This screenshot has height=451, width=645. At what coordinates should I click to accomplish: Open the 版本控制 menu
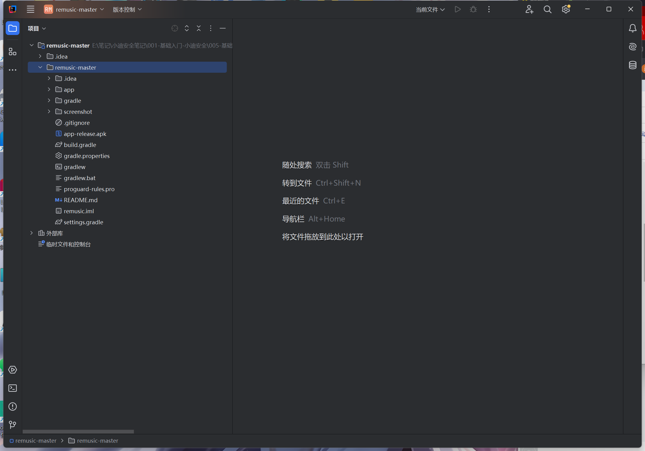click(x=127, y=10)
